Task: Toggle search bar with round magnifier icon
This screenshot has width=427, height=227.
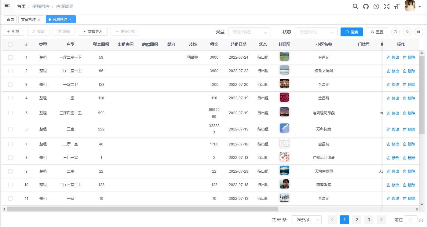Action: click(396, 32)
